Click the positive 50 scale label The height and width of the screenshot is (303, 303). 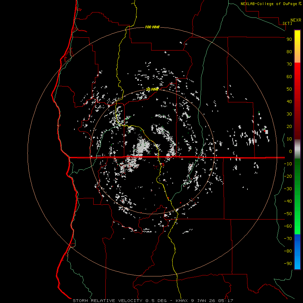[x=289, y=89]
